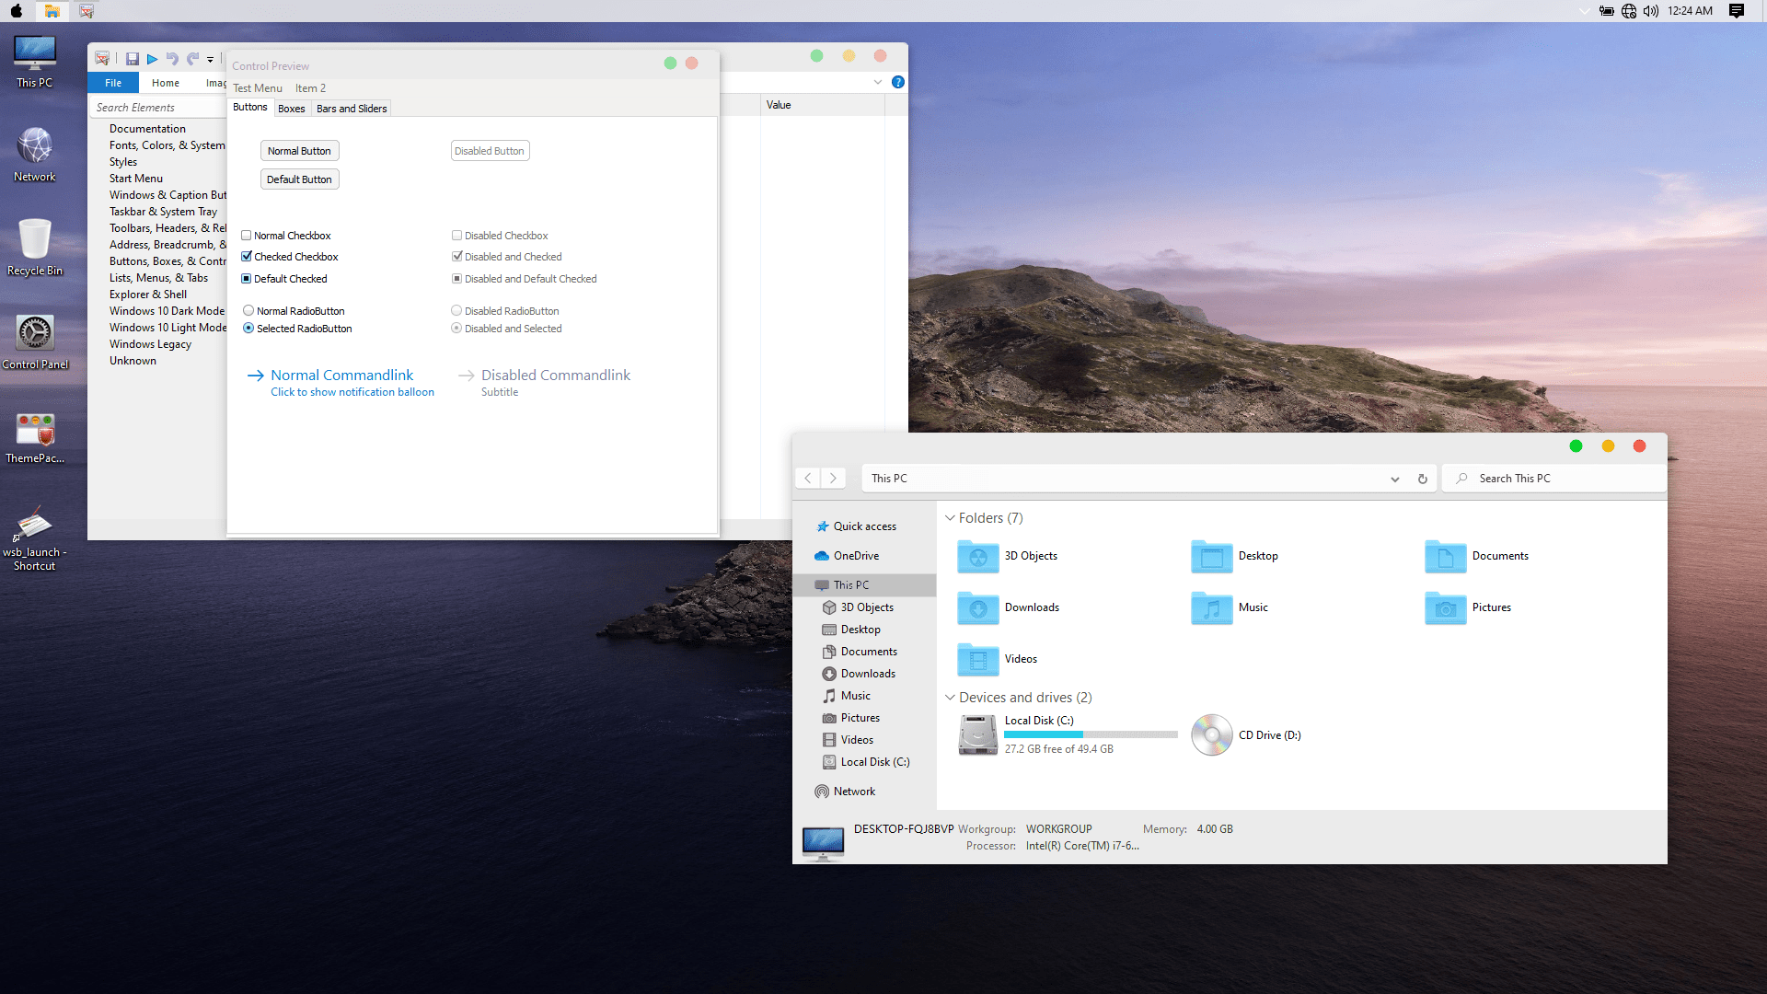The width and height of the screenshot is (1767, 994).
Task: Select the Bars and Sliders tab
Action: [x=352, y=108]
